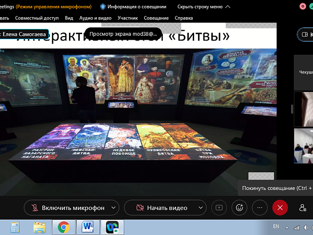Toggle microphone with Включить микрофон

point(67,208)
